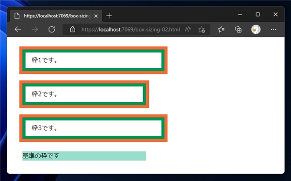This screenshot has width=291, height=181.
Task: Open Settings and more menu
Action: (274, 29)
